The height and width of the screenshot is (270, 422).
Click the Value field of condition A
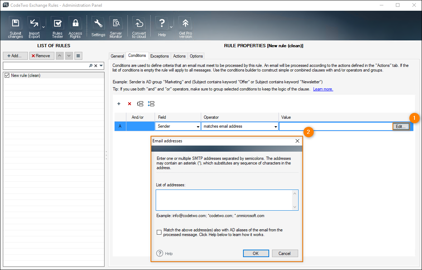(x=336, y=126)
